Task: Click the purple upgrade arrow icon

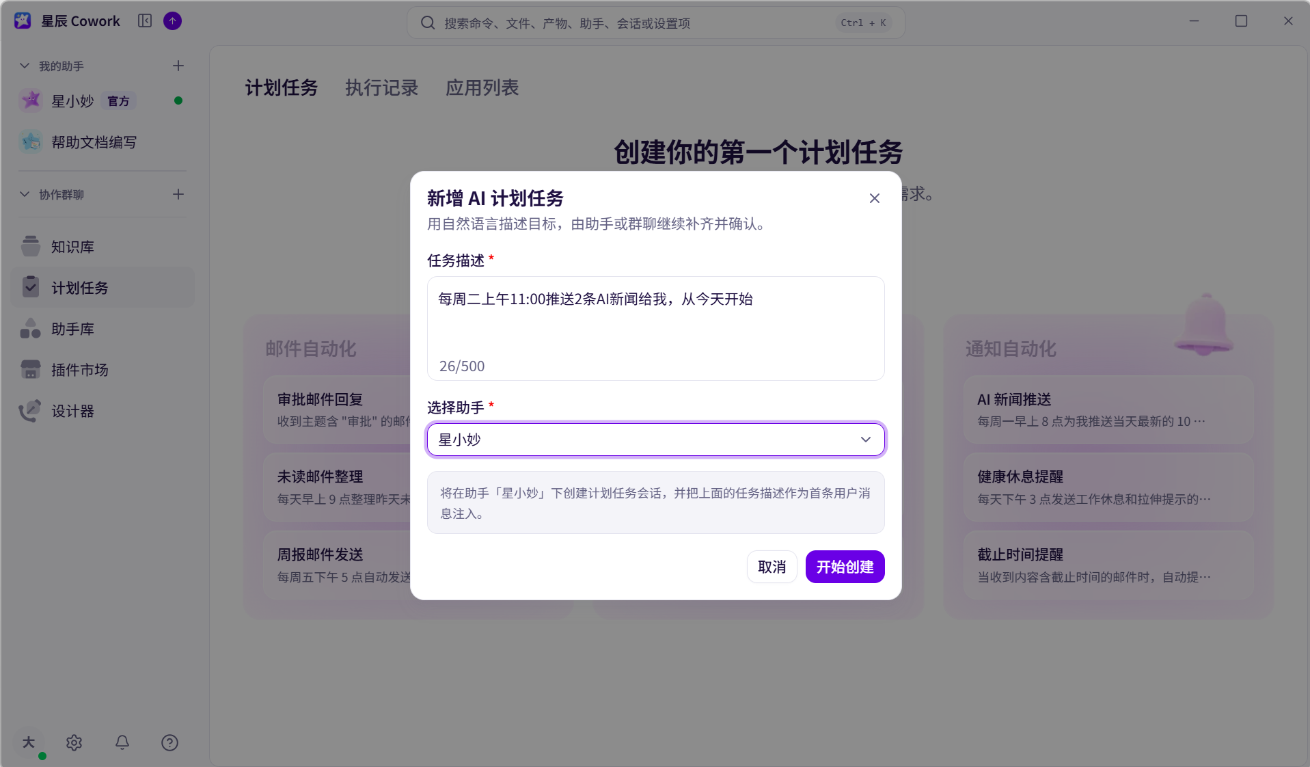Action: pyautogui.click(x=173, y=21)
